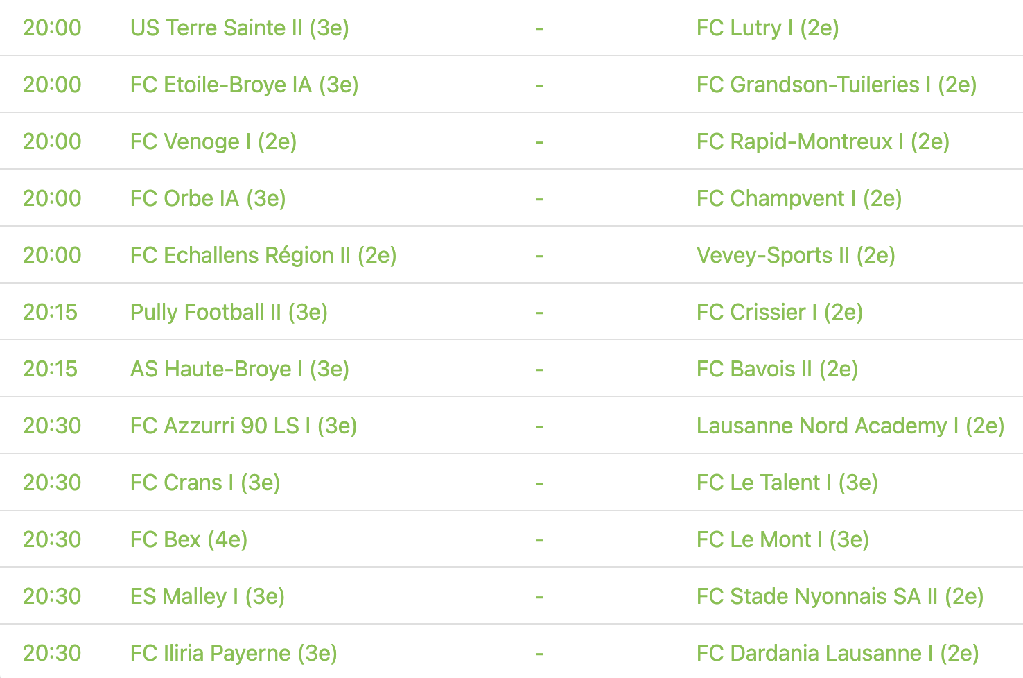
Task: Open FC Grandson-Tuileries I team page
Action: 836,85
